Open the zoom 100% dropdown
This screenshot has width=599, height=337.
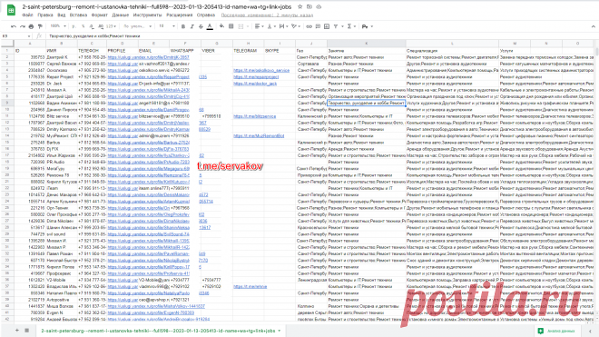pyautogui.click(x=58, y=26)
